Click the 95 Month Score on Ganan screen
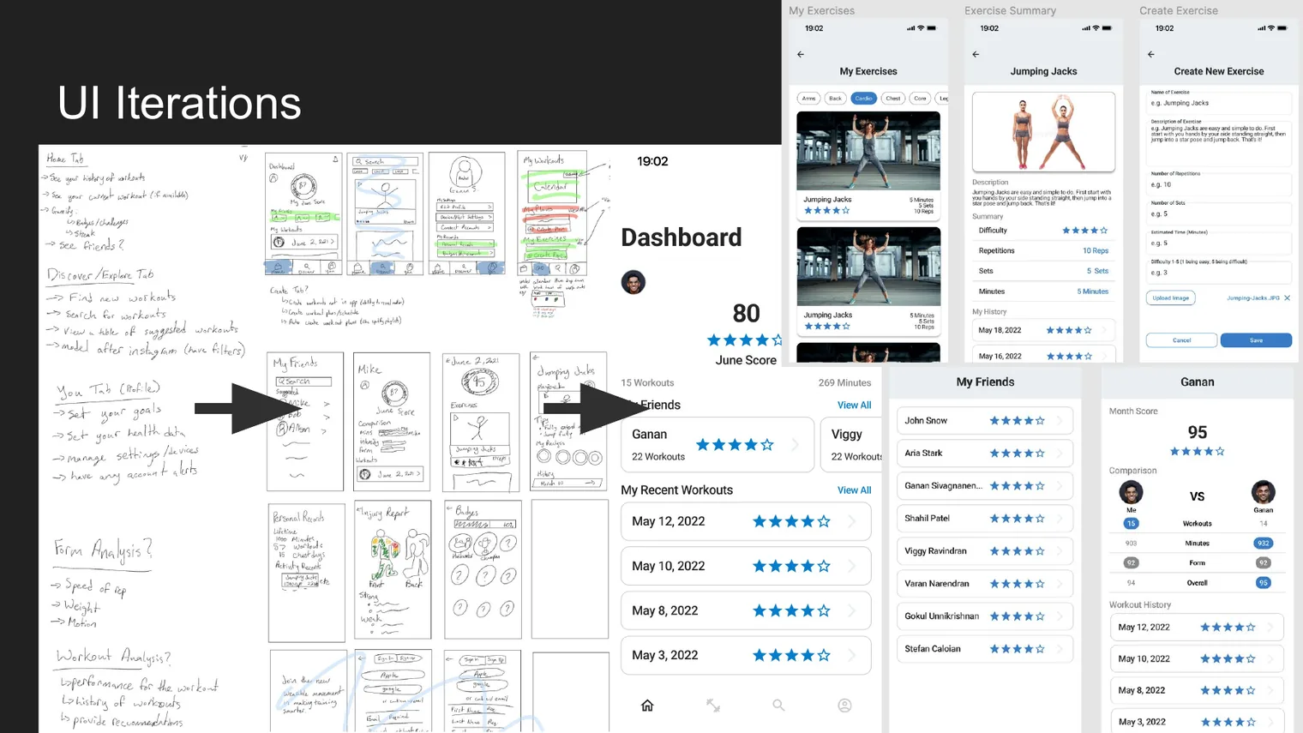The width and height of the screenshot is (1303, 733). point(1198,433)
